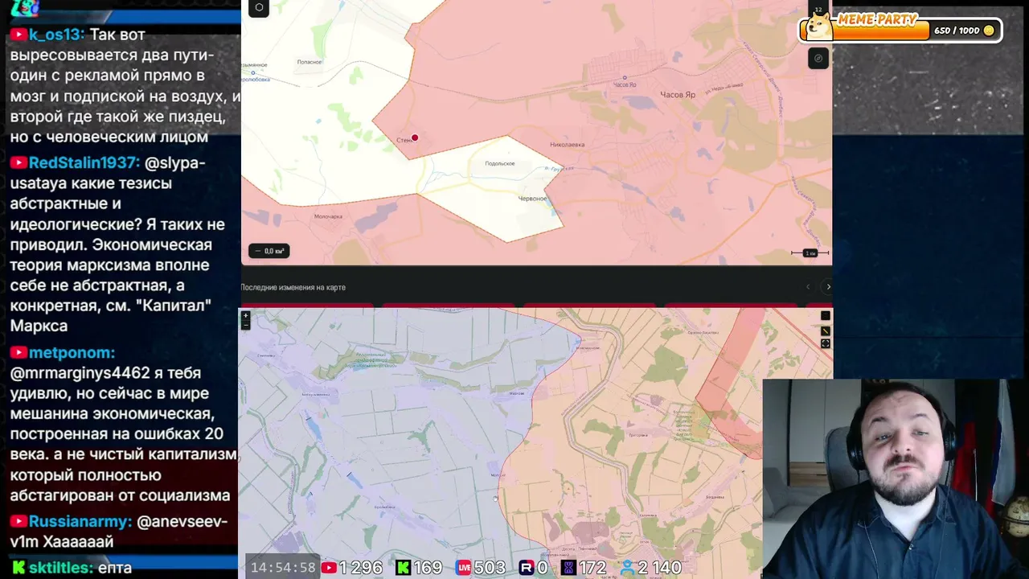Toggle fullscreen on the lower map

point(826,343)
